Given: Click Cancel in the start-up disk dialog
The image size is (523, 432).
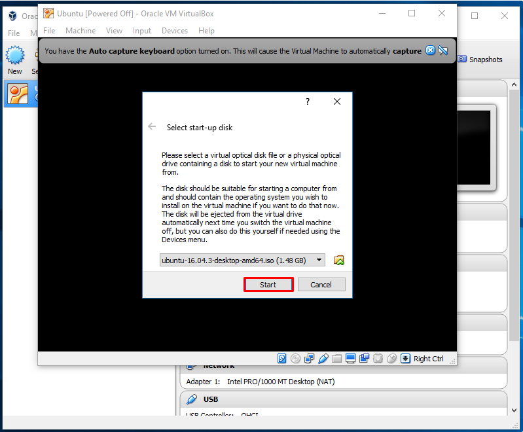Looking at the screenshot, I should click(x=321, y=285).
